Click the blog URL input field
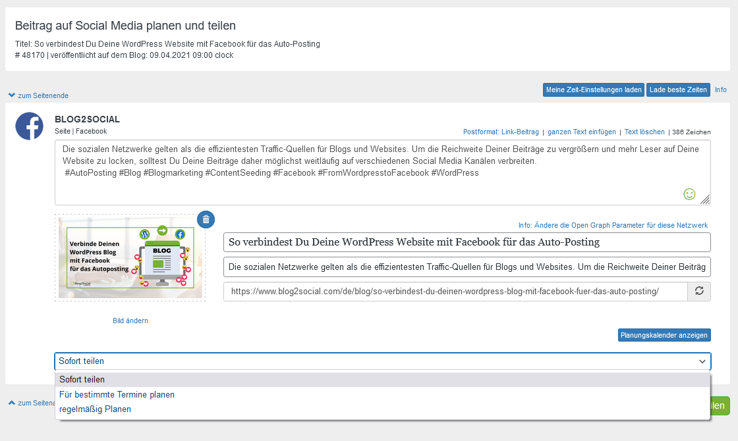Image resolution: width=738 pixels, height=441 pixels. tap(455, 292)
